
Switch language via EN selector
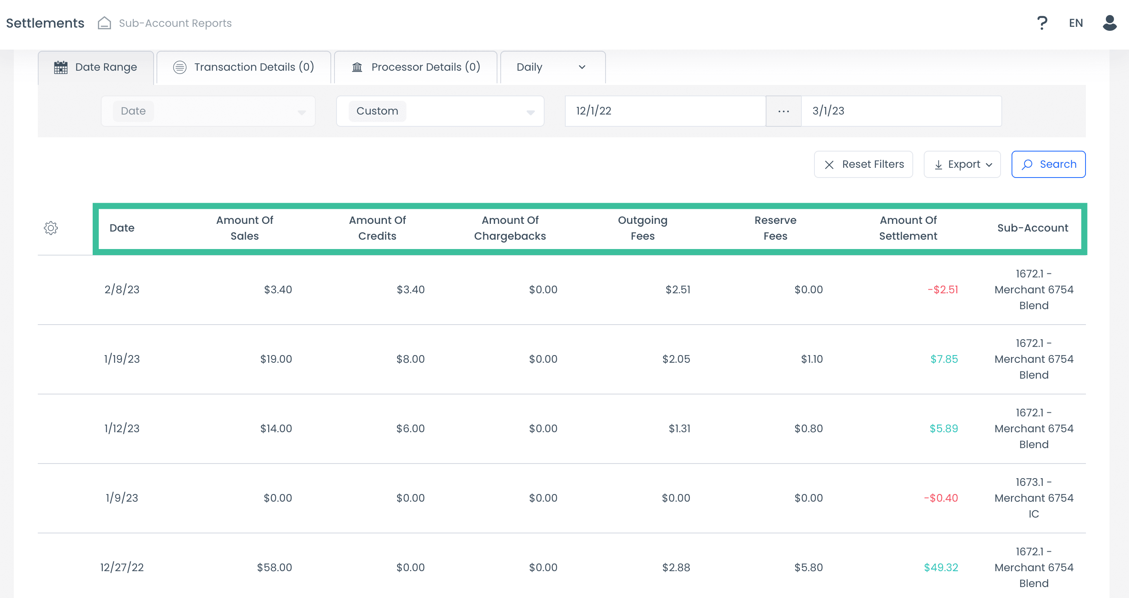(x=1075, y=23)
